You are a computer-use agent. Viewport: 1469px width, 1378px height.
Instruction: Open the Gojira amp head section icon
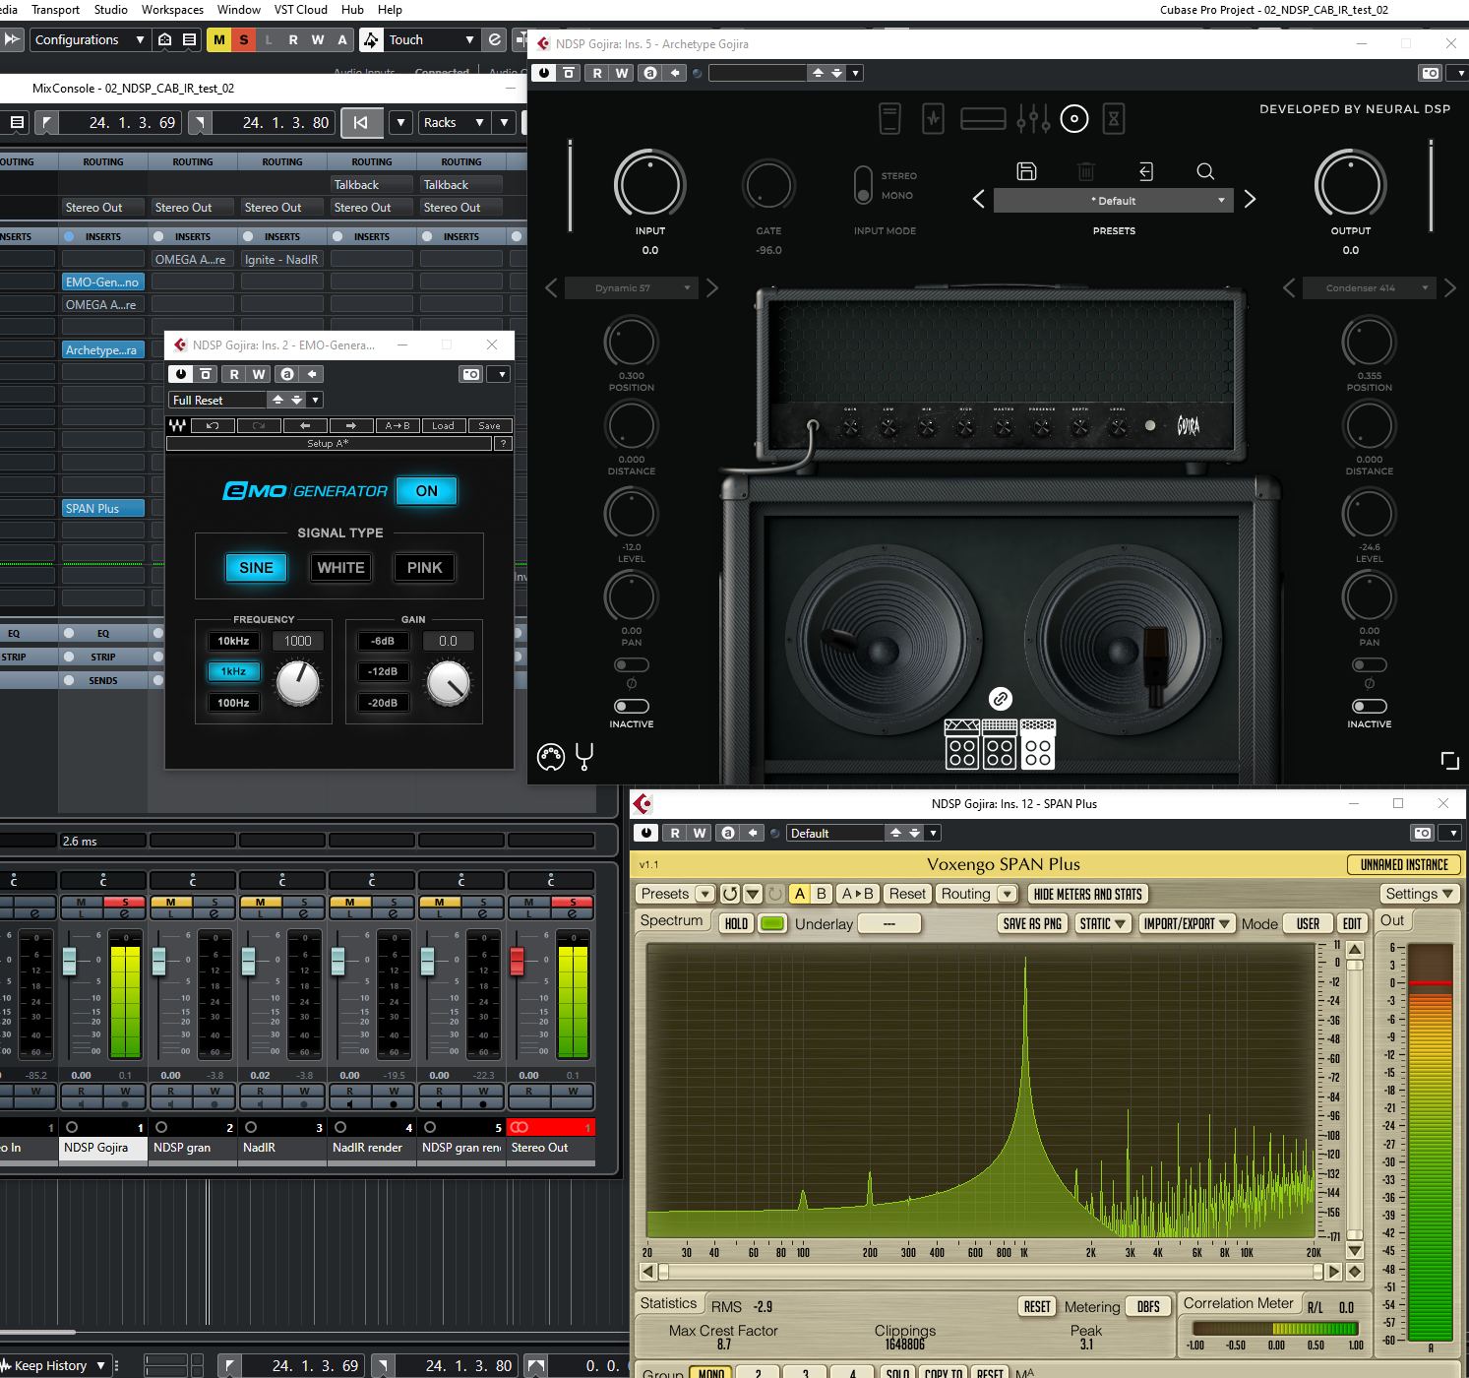(982, 119)
